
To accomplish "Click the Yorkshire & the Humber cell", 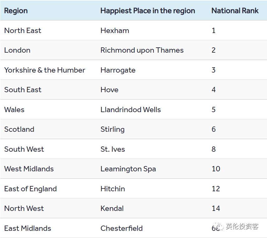I will [45, 70].
